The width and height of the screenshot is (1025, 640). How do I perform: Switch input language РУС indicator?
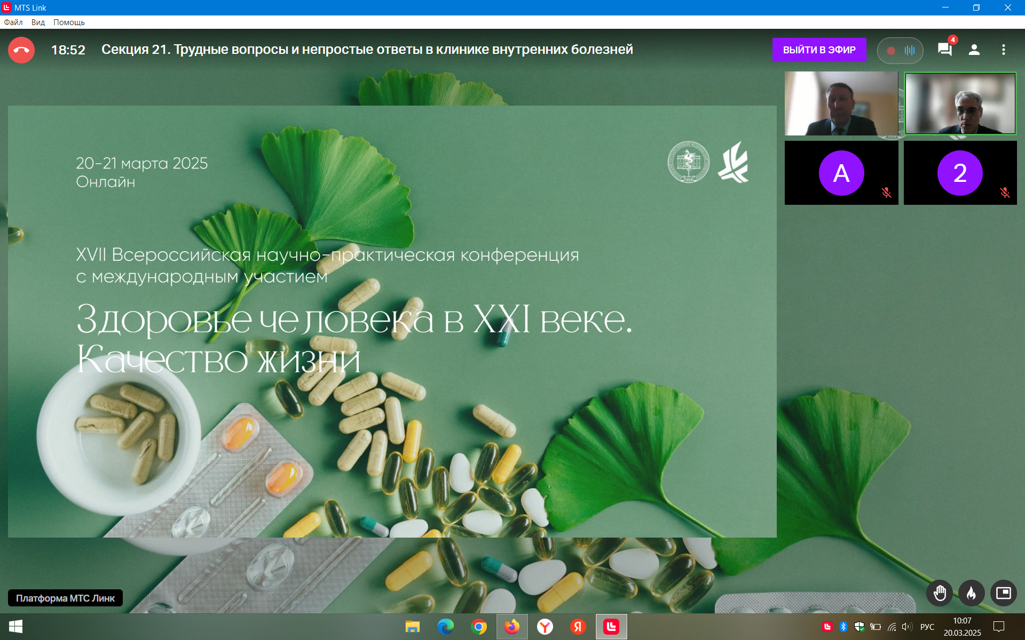927,627
